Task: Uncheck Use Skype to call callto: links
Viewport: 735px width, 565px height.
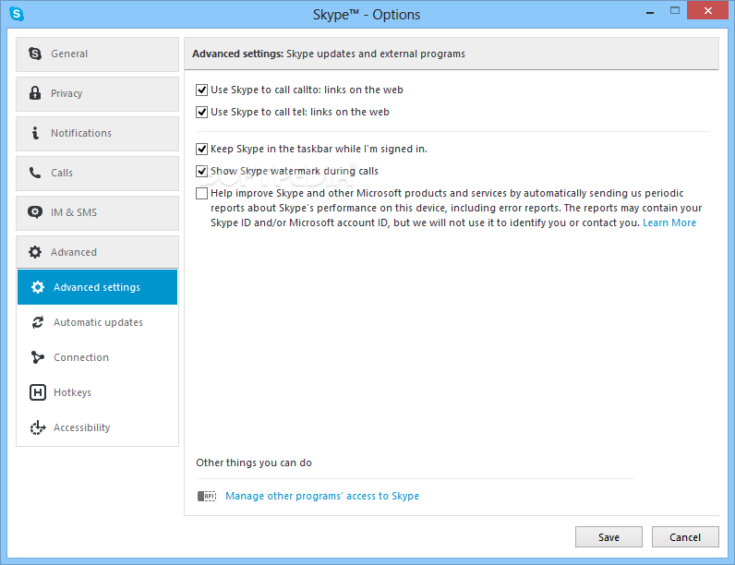Action: pyautogui.click(x=201, y=90)
